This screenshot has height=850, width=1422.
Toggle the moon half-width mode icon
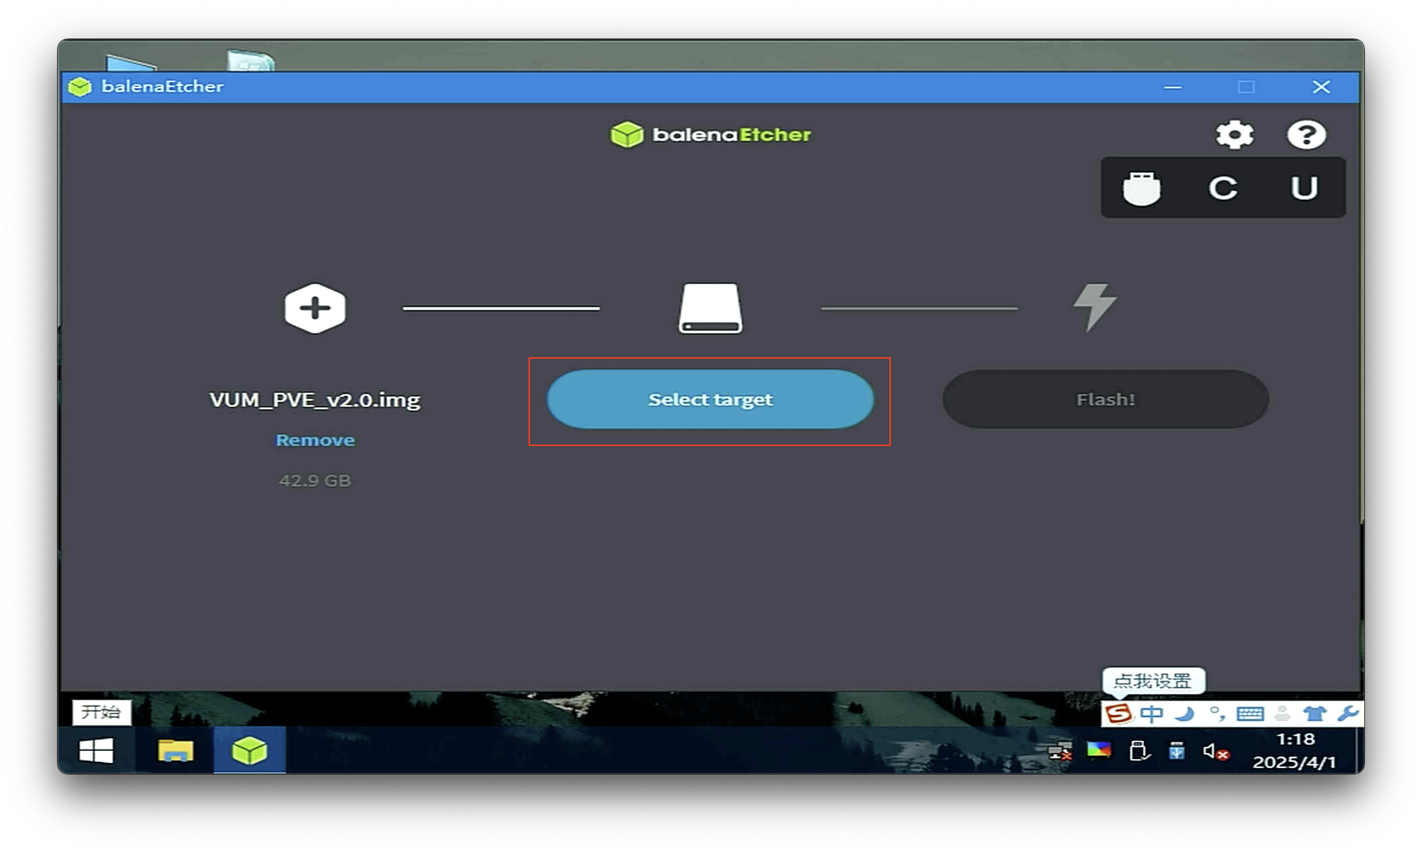pyautogui.click(x=1184, y=714)
